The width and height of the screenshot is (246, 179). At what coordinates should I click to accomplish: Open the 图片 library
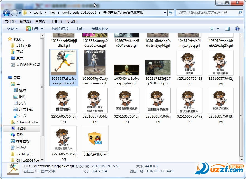[20, 97]
